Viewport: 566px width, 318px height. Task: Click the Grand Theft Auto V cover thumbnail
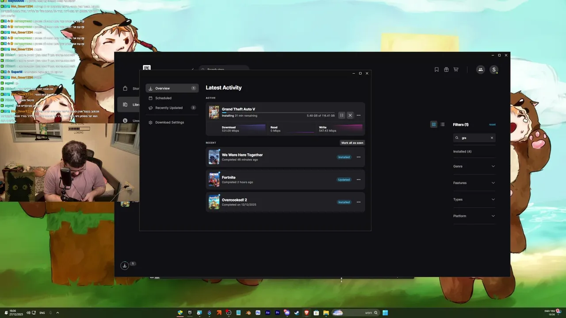tap(214, 112)
